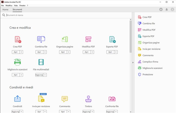Click the Organizza pagine icon in the right sidebar
Image resolution: width=176 pixels, height=113 pixels.
pyautogui.click(x=139, y=43)
